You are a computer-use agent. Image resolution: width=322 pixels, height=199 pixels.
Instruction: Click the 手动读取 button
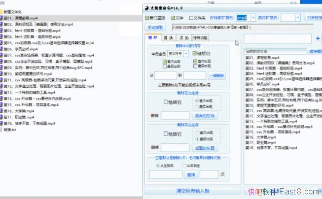point(156,27)
